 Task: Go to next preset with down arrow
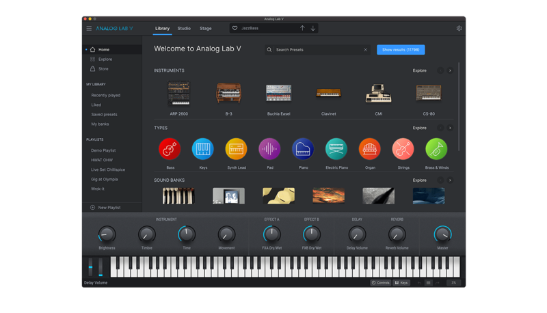point(313,28)
